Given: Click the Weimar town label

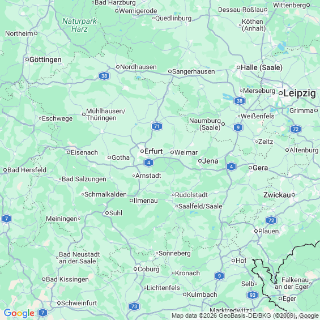Looking at the screenshot, I should pos(186,152).
